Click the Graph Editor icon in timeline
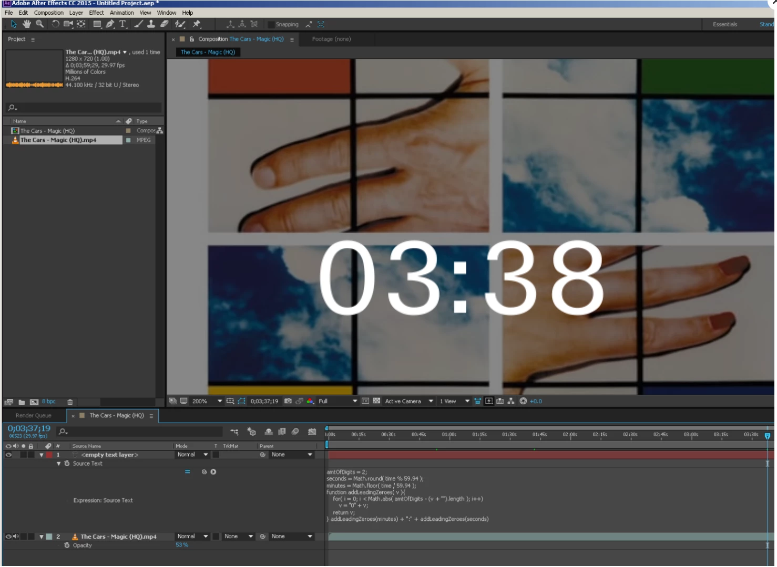Screen dimensions: 777x567 (312, 432)
